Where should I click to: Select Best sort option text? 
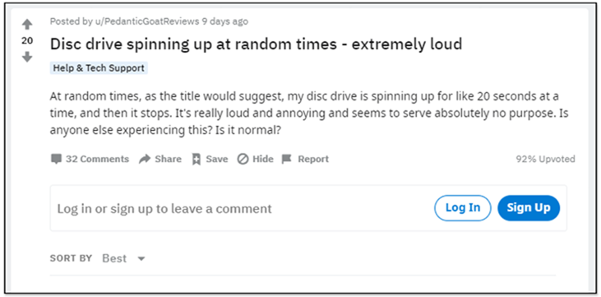click(x=114, y=258)
